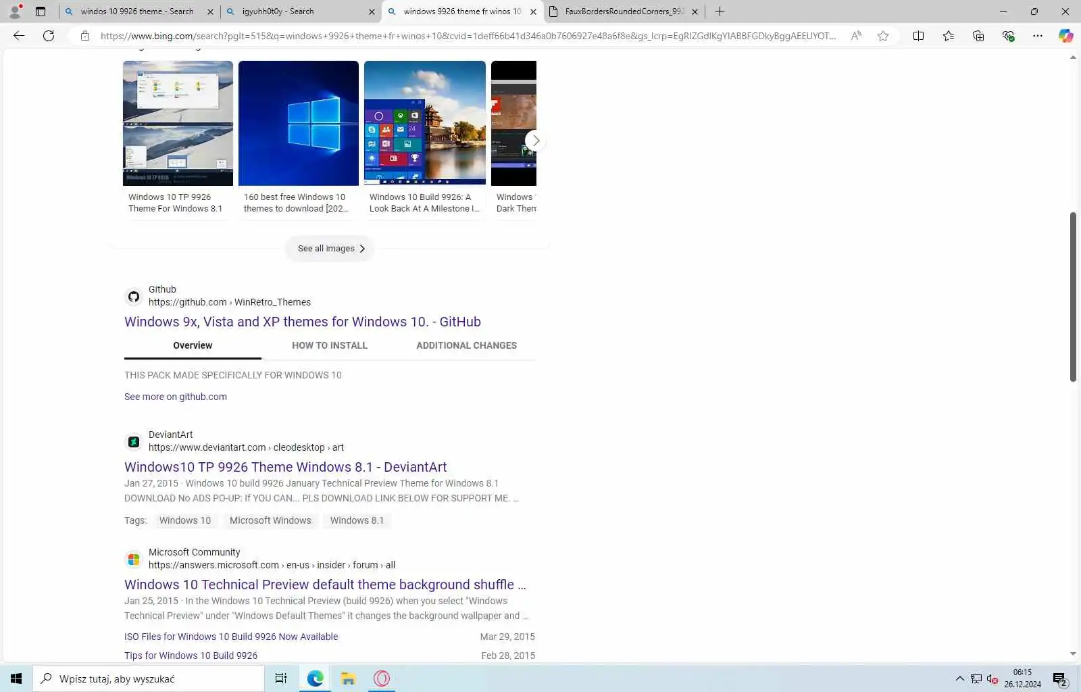The height and width of the screenshot is (692, 1081).
Task: Close the 'windos 10 9926 theme' tab
Action: pos(210,11)
